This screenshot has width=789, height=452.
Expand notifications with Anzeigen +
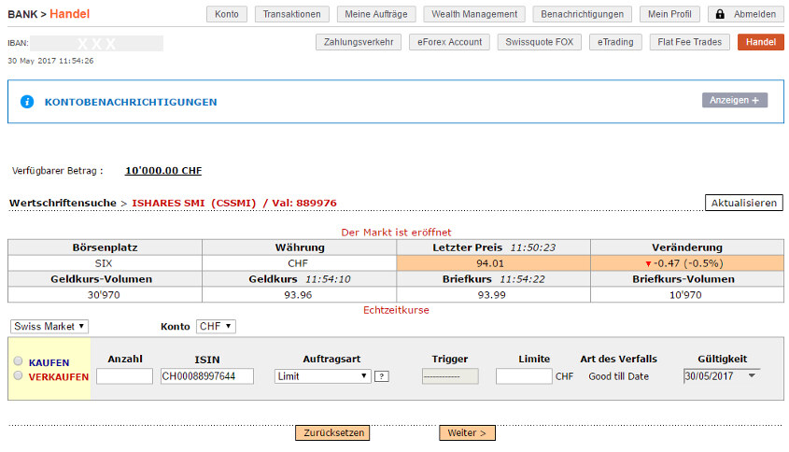[734, 100]
